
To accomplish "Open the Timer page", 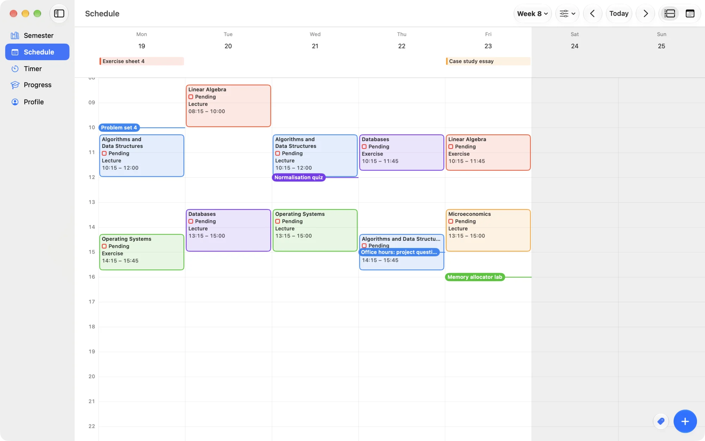I will (x=37, y=69).
